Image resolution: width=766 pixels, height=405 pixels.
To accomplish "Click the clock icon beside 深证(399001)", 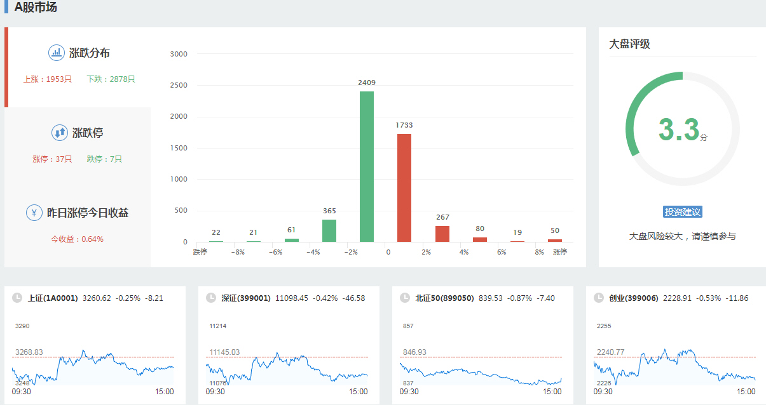I will point(211,298).
